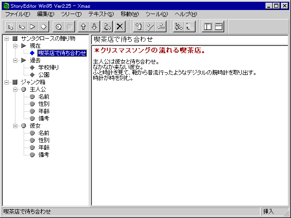Open the 移動(W) menu
The height and width of the screenshot is (218, 291).
pos(130,14)
